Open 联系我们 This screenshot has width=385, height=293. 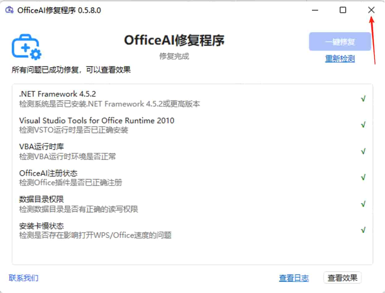click(23, 278)
